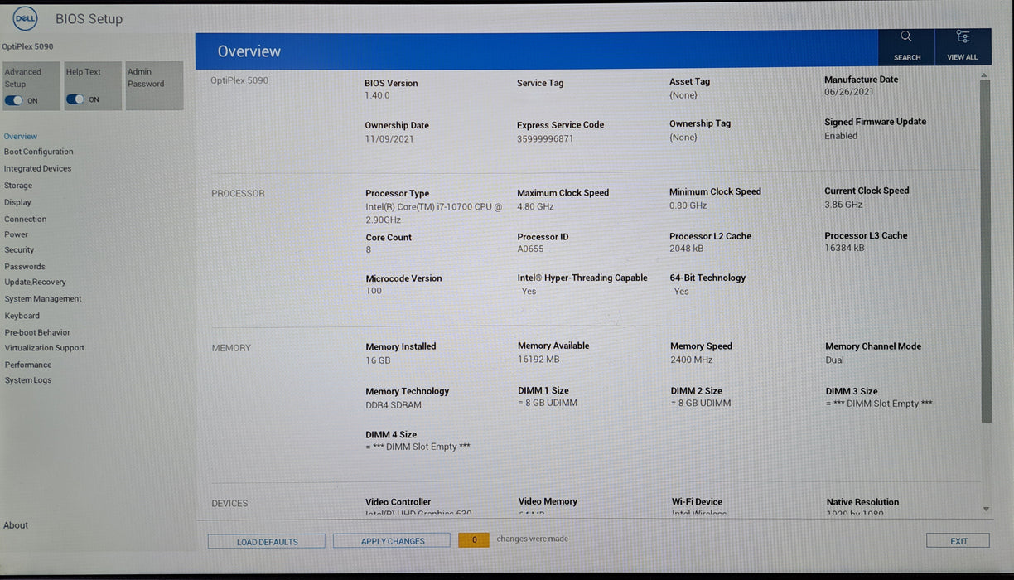Click the orange changes counter badge
The height and width of the screenshot is (580, 1014).
pos(474,539)
